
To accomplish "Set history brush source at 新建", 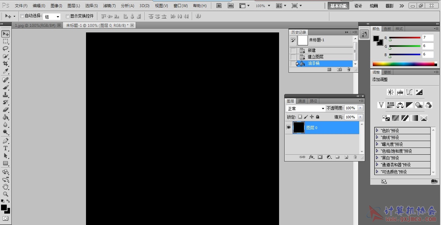I will [293, 51].
